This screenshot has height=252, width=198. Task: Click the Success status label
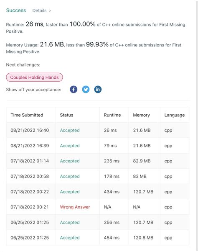click(16, 10)
